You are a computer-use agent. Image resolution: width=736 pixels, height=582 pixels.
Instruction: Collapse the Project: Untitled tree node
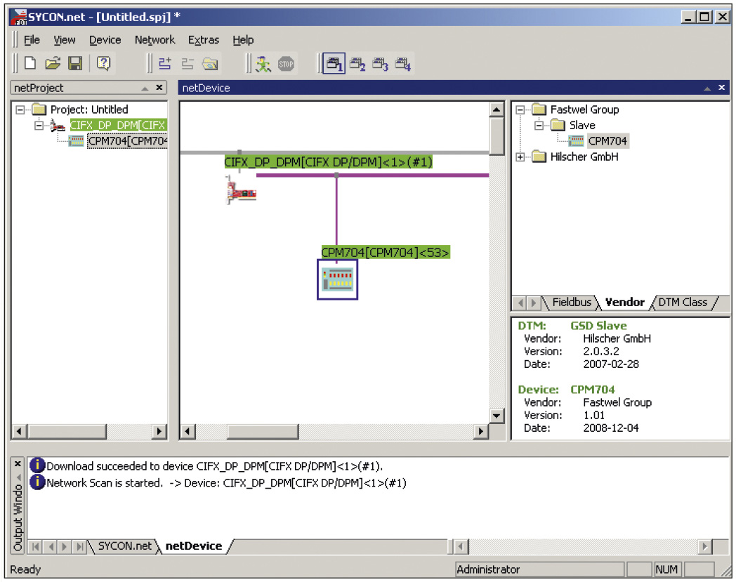pos(20,110)
